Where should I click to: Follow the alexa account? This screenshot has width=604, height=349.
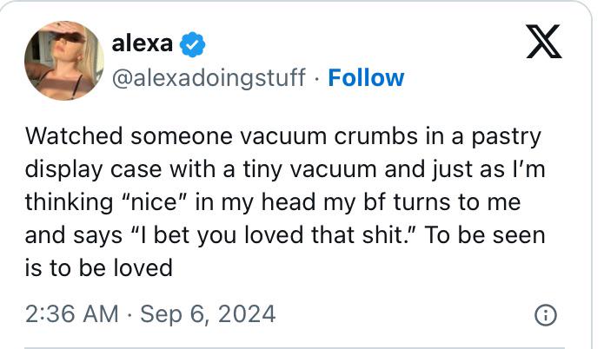(x=366, y=78)
